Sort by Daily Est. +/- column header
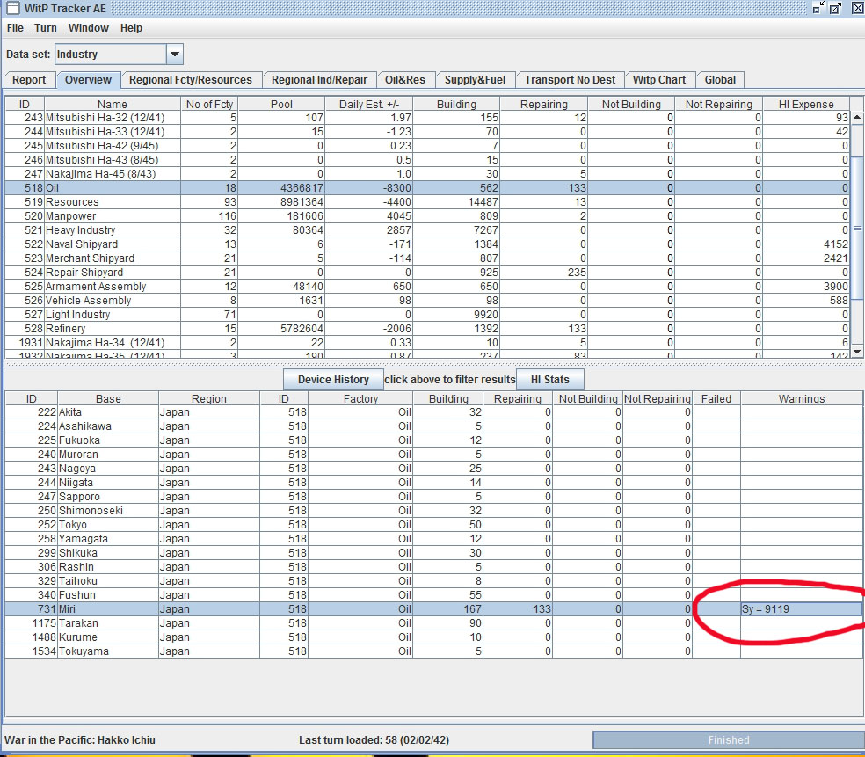 (368, 104)
